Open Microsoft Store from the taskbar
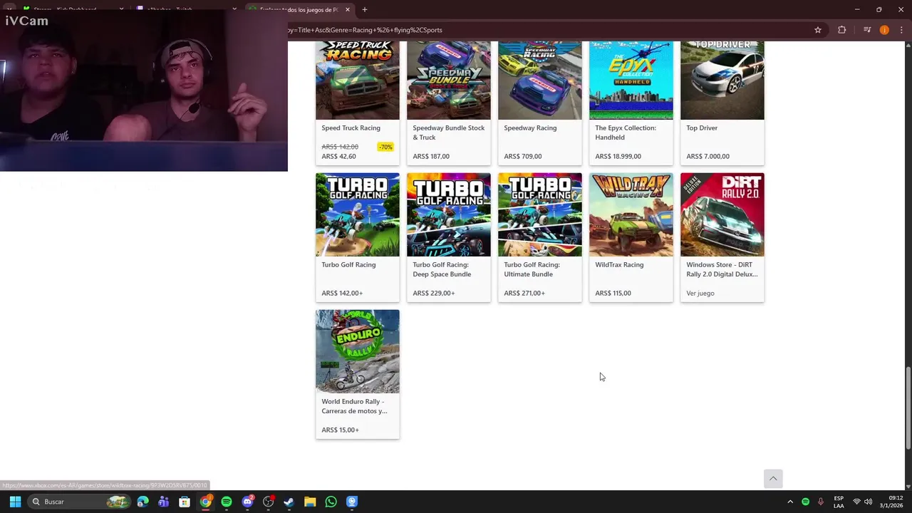The width and height of the screenshot is (912, 513). point(185,502)
